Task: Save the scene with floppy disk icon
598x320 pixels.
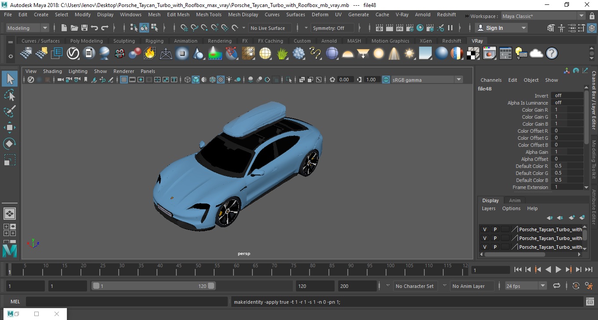Action: coord(84,28)
